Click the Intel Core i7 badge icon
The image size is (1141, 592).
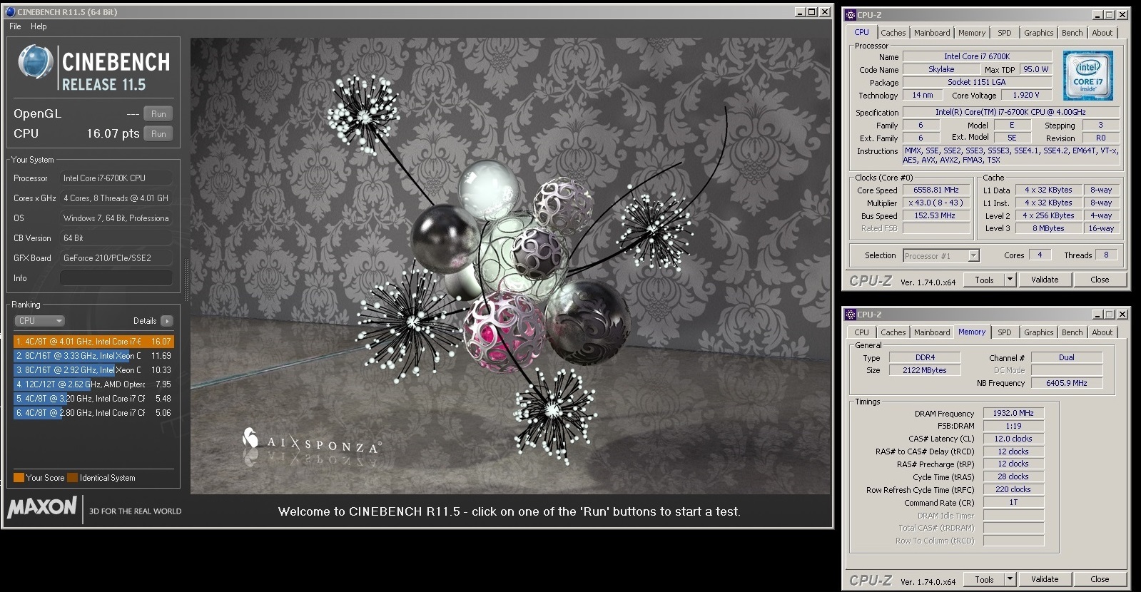[1087, 76]
